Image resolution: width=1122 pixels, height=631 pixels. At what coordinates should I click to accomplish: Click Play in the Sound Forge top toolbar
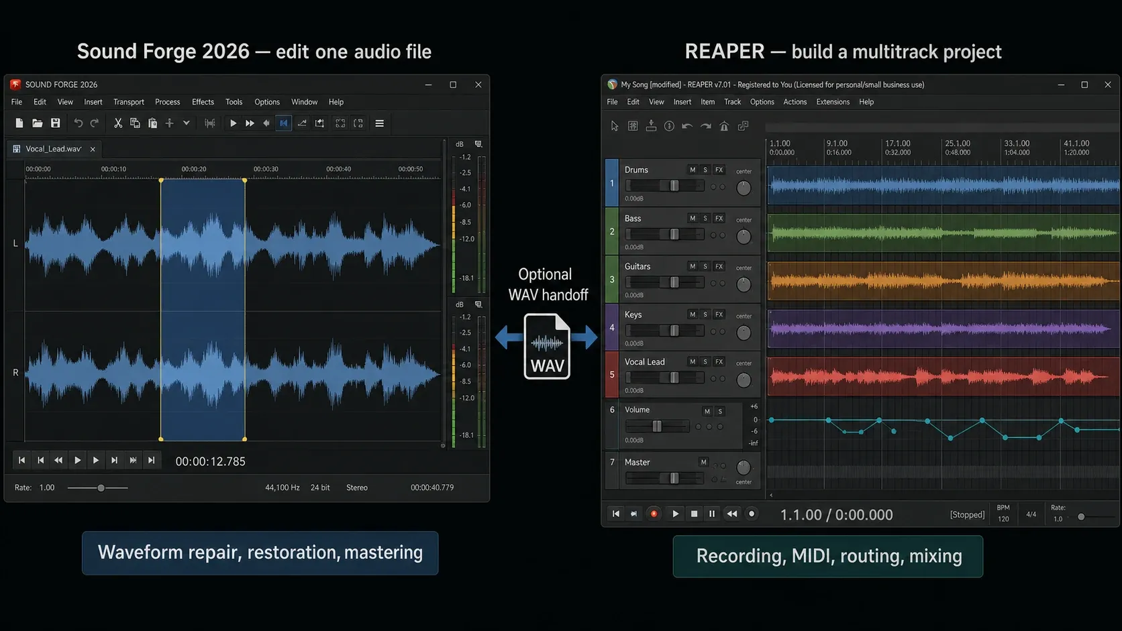(233, 123)
